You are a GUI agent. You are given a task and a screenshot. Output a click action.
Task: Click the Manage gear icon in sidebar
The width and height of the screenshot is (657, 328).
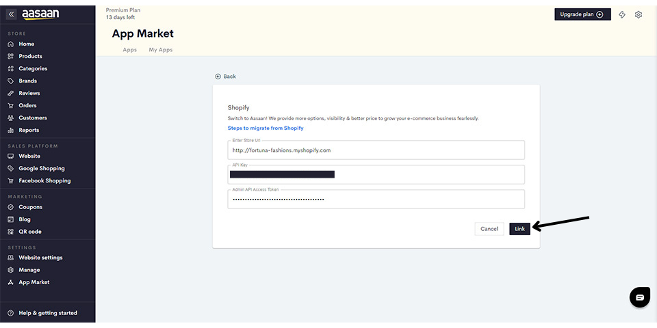[x=11, y=270]
